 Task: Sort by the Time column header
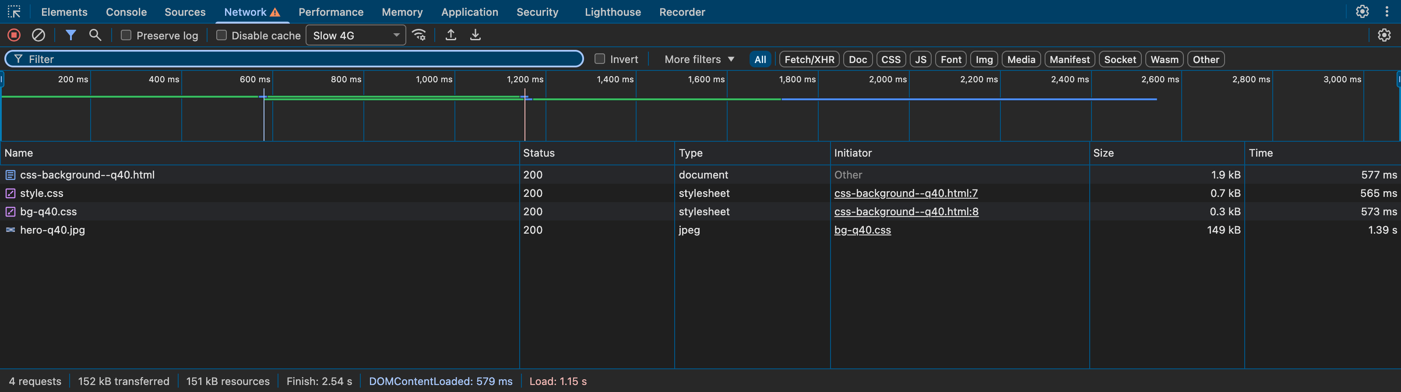click(x=1323, y=153)
